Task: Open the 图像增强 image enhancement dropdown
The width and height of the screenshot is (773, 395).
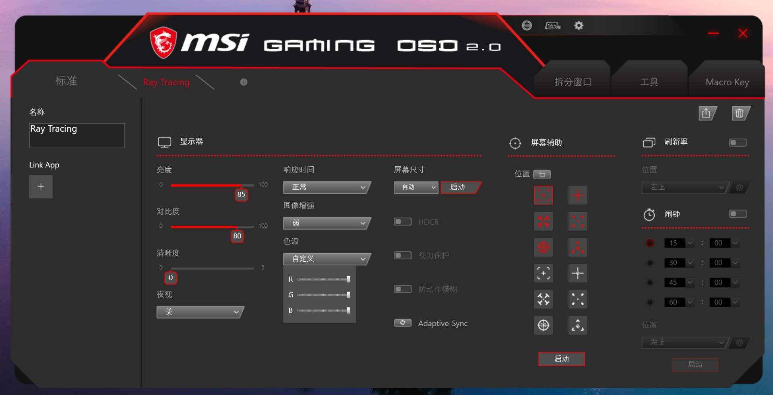Action: [327, 223]
